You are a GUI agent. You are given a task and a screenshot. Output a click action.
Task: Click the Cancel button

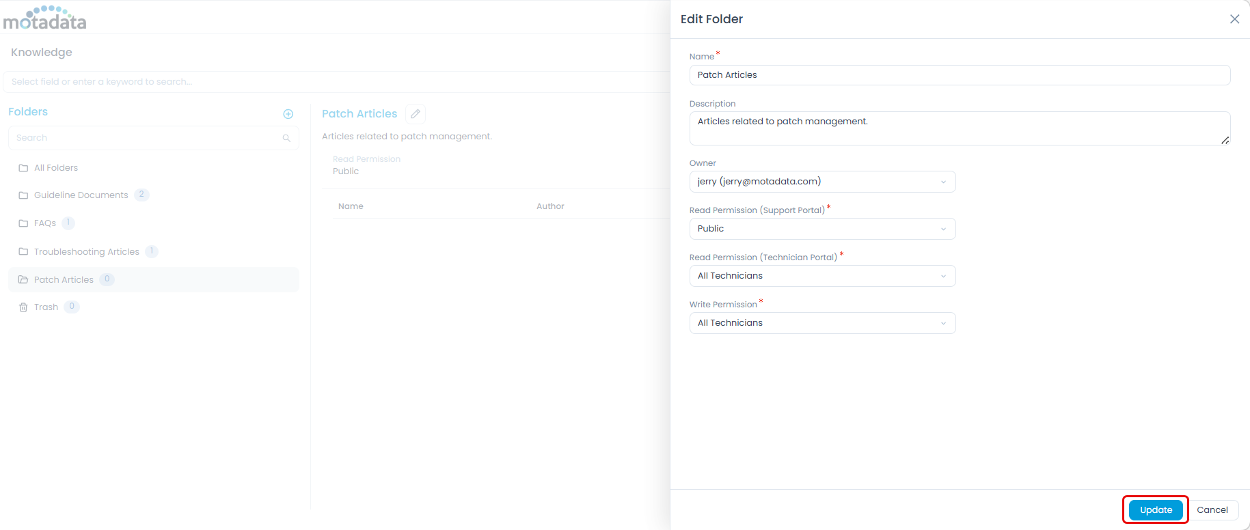click(1212, 510)
